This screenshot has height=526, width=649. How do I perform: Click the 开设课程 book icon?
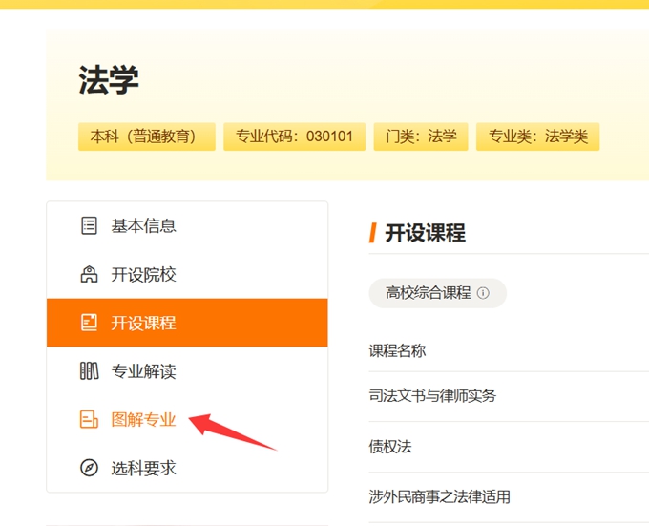[x=89, y=323]
